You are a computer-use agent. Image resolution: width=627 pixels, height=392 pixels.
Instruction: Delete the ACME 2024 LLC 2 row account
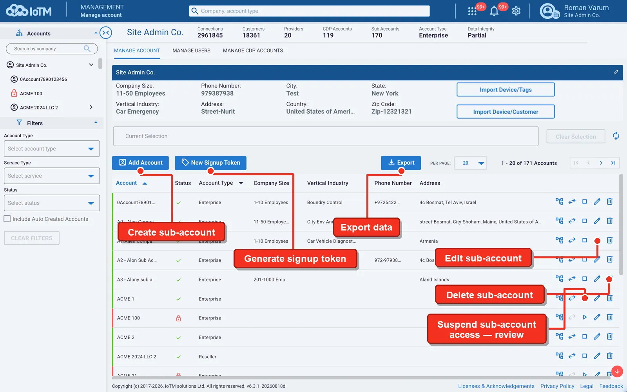click(x=609, y=356)
